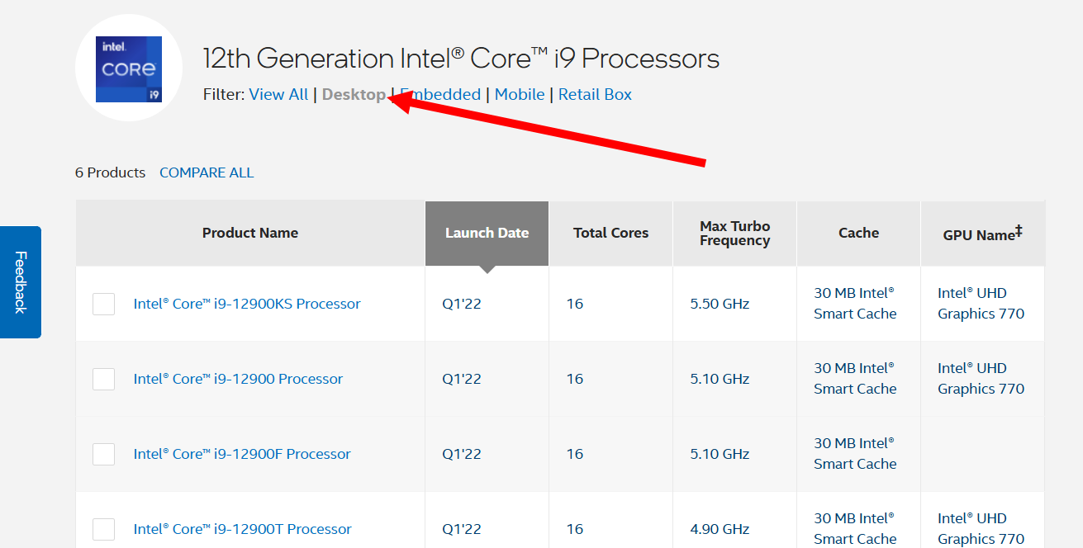The width and height of the screenshot is (1083, 548).
Task: Click Q1'22 launch date of i9-12900KS
Action: (462, 304)
